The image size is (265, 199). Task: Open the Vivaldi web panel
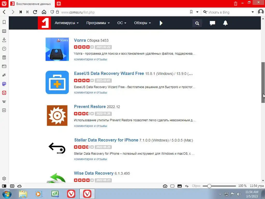pyautogui.click(x=4, y=93)
